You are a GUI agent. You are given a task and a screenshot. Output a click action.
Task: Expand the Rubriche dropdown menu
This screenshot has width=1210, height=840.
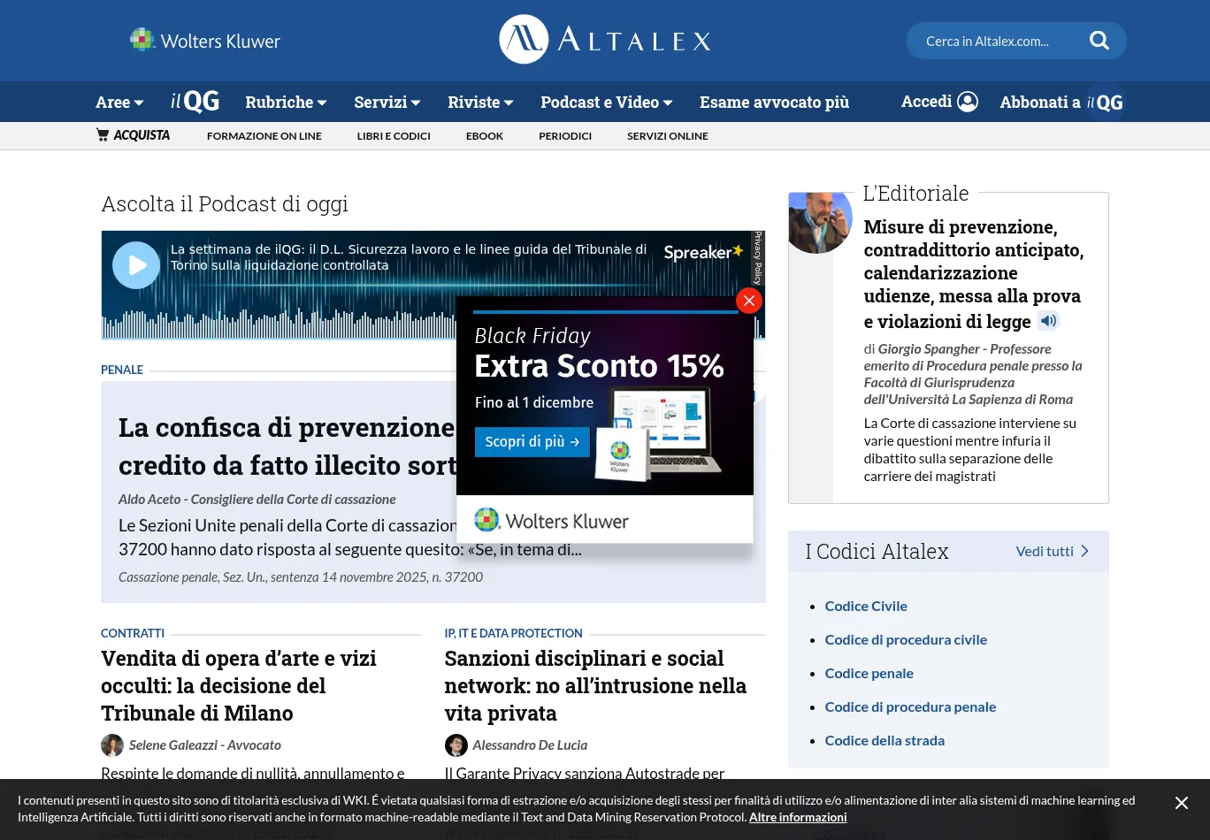coord(286,103)
